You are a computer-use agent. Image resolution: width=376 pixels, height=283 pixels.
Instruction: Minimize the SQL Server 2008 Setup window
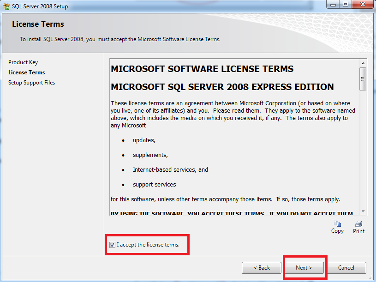point(332,5)
